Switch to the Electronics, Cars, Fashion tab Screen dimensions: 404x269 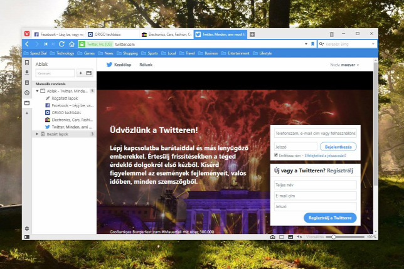coord(166,34)
